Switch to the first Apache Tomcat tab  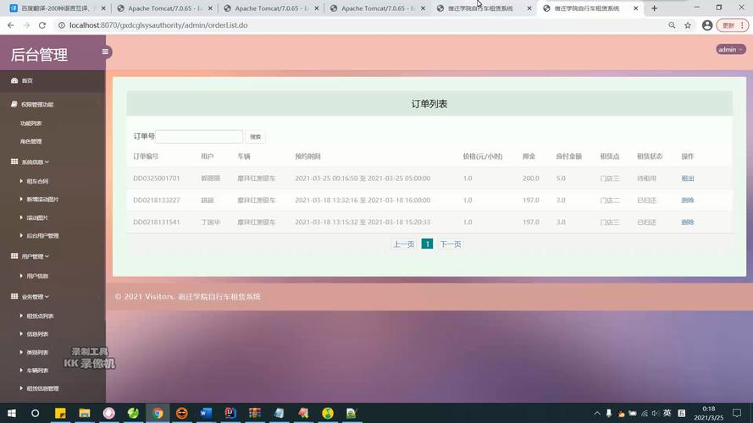tap(164, 8)
